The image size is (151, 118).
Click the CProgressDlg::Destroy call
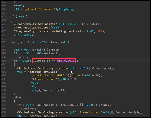[32, 28]
